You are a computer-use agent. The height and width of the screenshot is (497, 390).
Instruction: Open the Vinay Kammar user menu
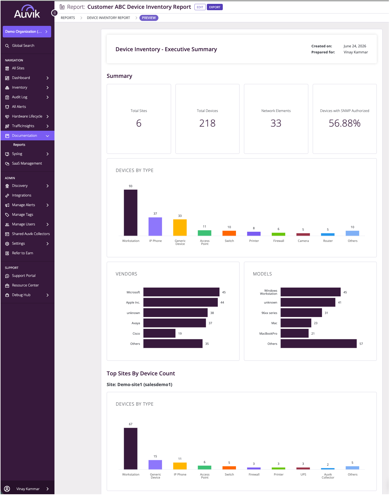[x=27, y=489]
